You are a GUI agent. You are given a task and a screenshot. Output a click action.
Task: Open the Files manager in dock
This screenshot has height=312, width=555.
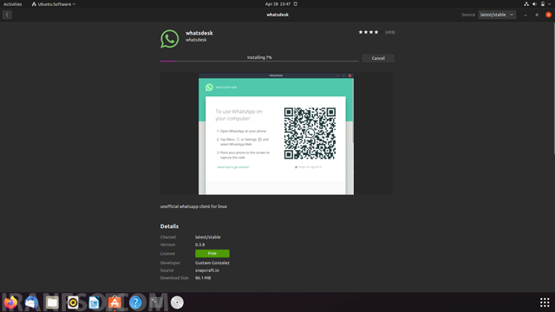[x=52, y=302]
